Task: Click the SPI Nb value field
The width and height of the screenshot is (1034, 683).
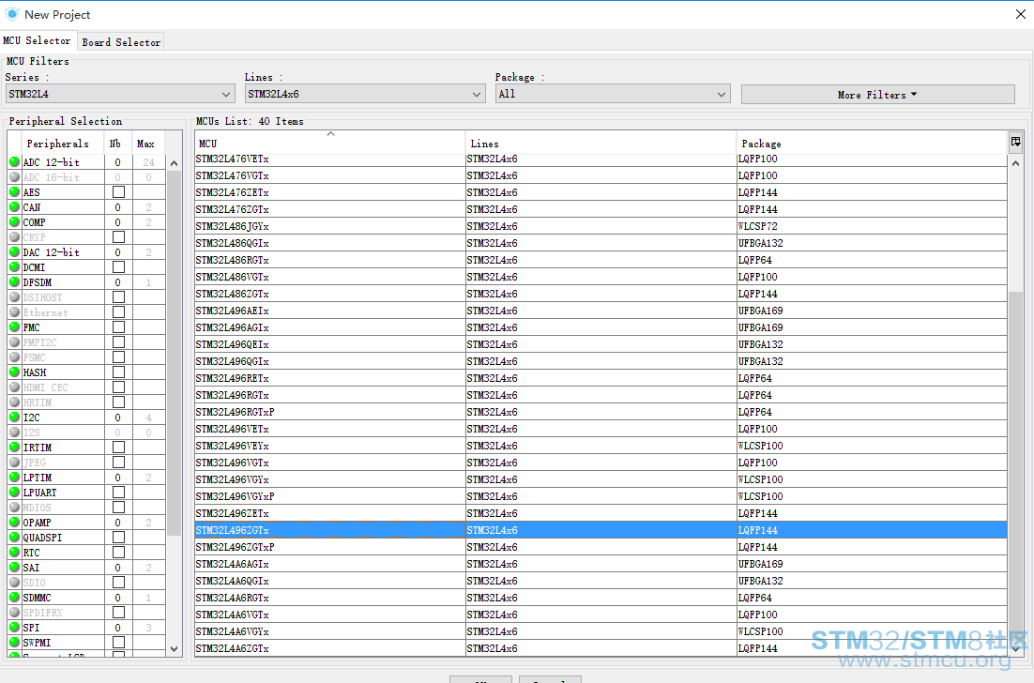Action: [x=118, y=627]
